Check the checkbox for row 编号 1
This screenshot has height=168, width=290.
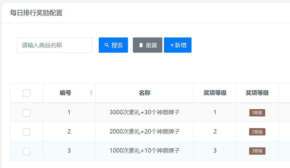26,113
